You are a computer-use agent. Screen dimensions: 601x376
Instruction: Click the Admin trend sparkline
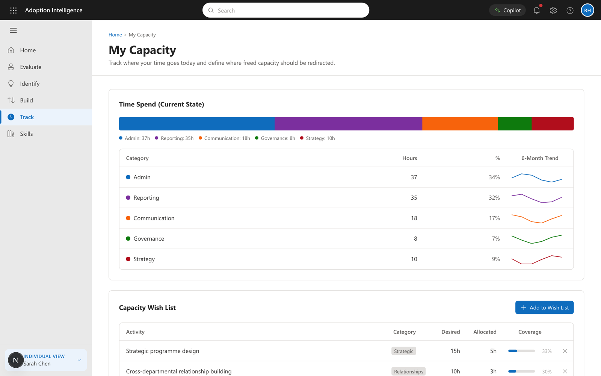(536, 177)
